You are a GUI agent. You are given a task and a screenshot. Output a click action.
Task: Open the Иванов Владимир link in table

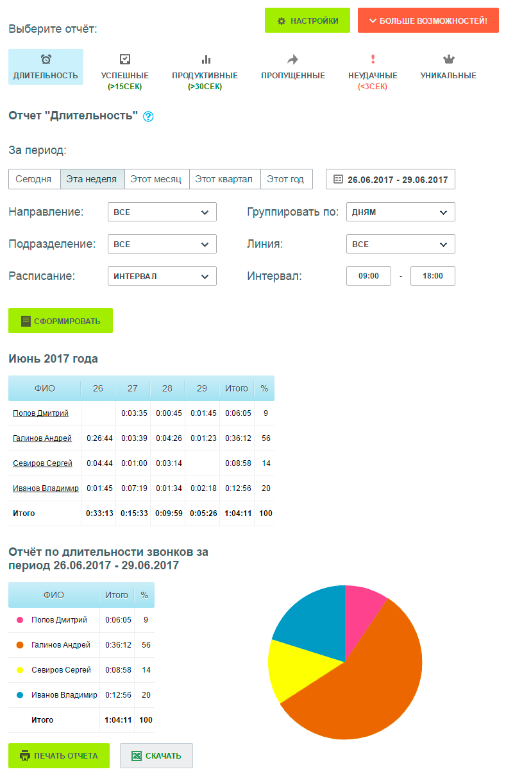[x=46, y=488]
